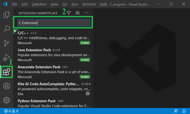The image size is (190, 114).
Task: Click 'Popular Visual Studio Code extensions' description
Action: (53, 106)
